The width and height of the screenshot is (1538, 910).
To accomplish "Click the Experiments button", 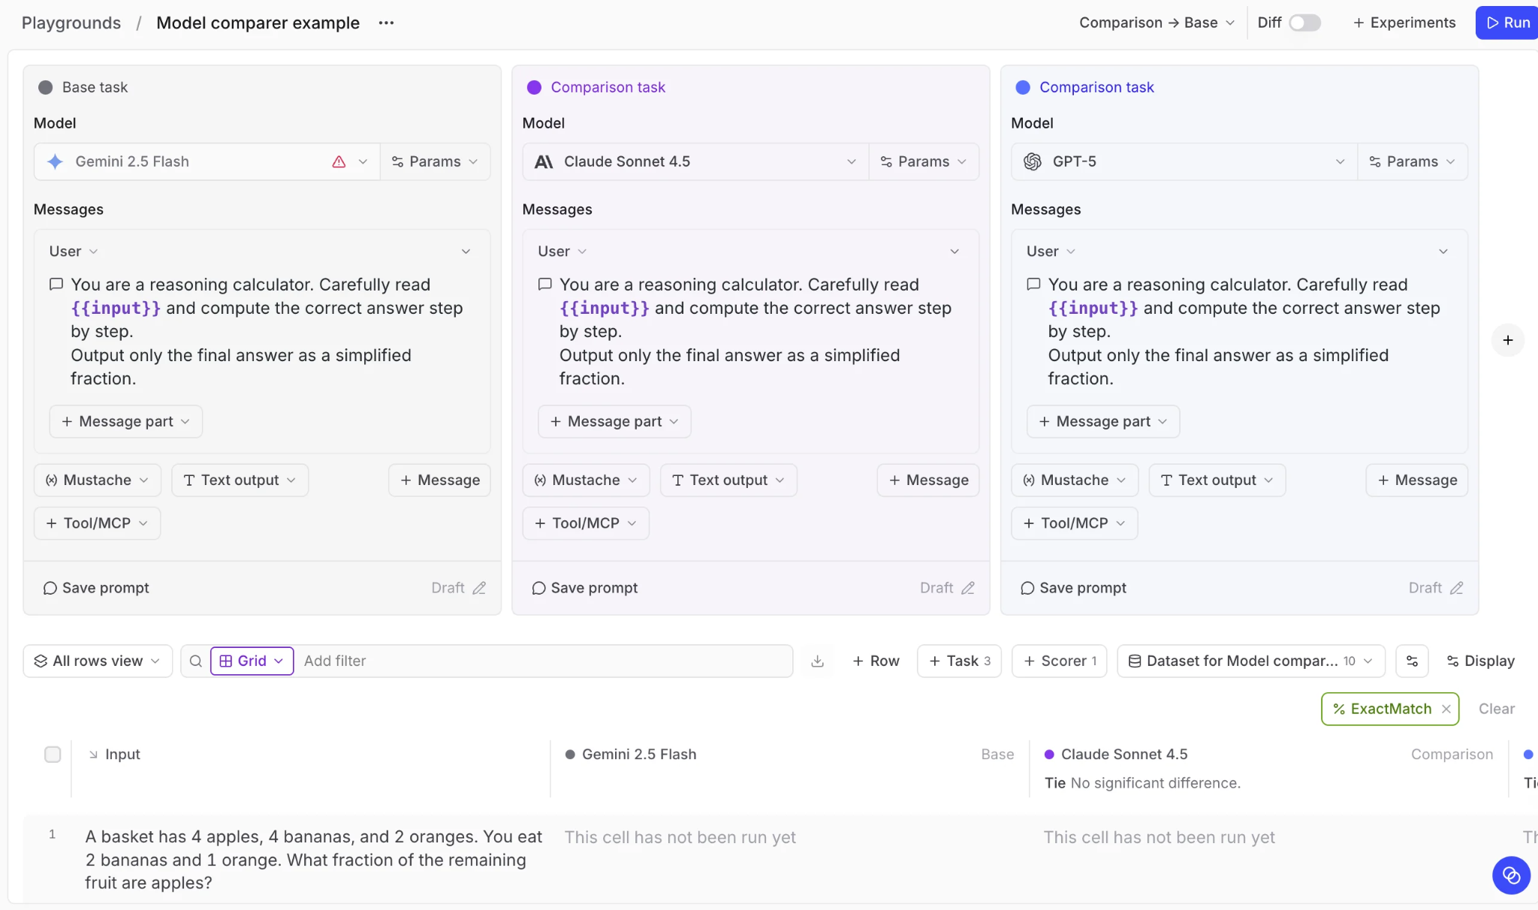I will coord(1404,23).
